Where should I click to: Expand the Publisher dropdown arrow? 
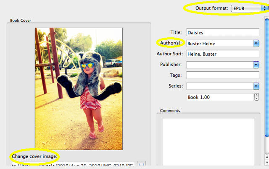coord(256,65)
